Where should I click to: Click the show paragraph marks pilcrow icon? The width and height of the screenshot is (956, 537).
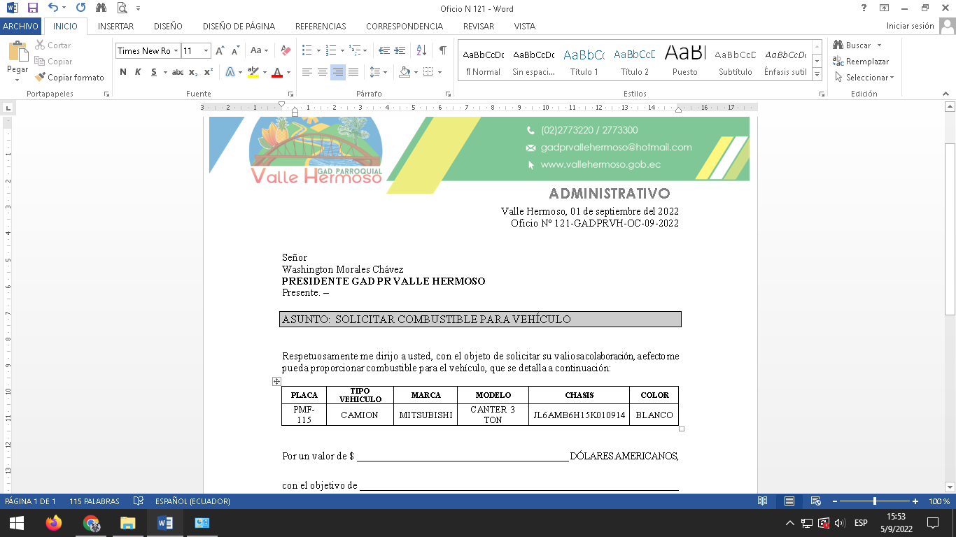coord(442,50)
